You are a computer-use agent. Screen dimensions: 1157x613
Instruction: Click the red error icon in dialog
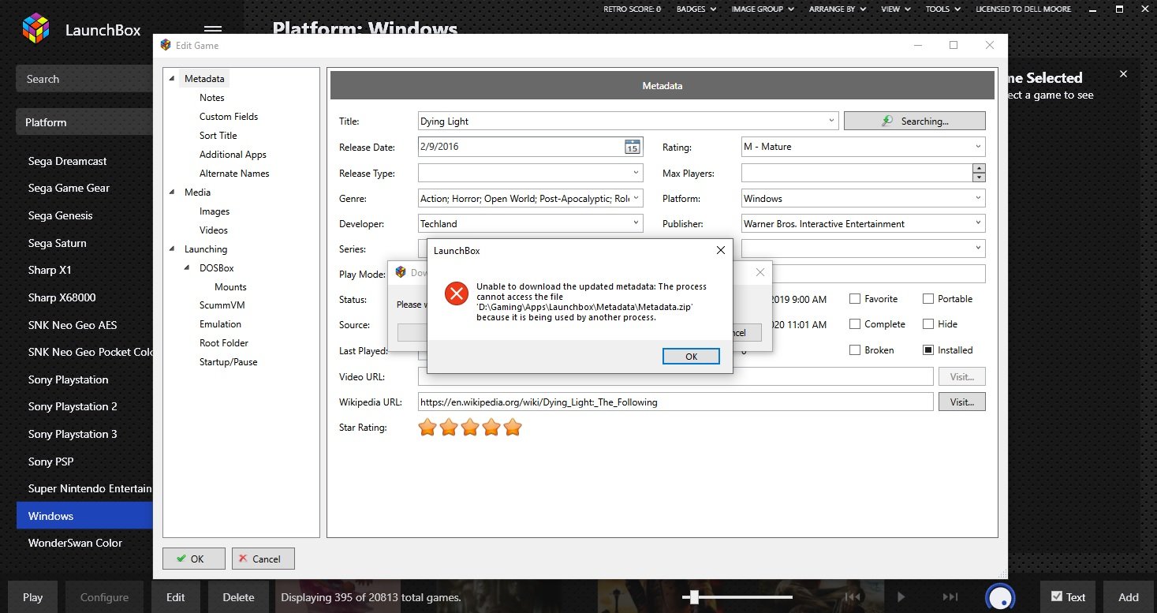pos(456,294)
